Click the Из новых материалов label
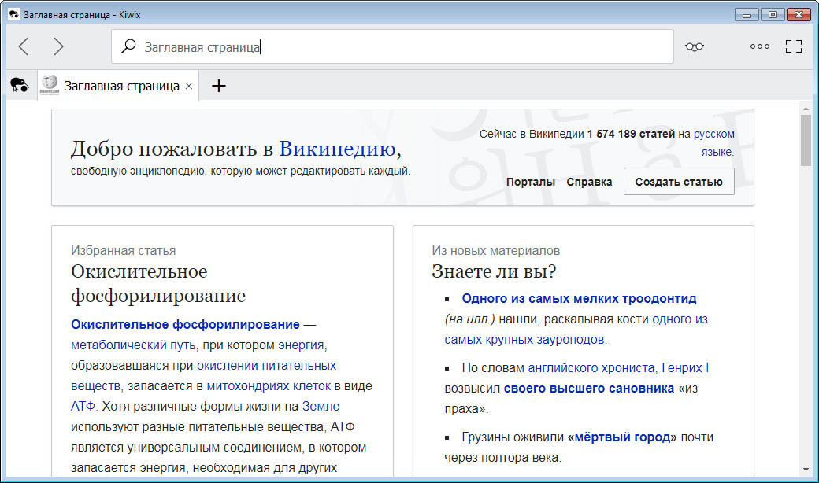Screen dimensions: 819x483 click(495, 251)
